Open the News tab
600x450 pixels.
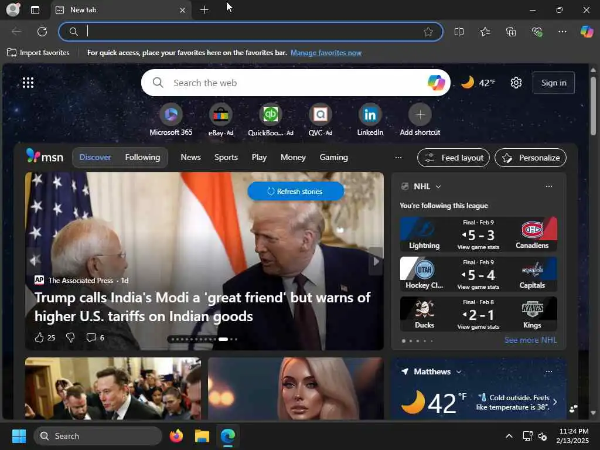click(x=190, y=157)
